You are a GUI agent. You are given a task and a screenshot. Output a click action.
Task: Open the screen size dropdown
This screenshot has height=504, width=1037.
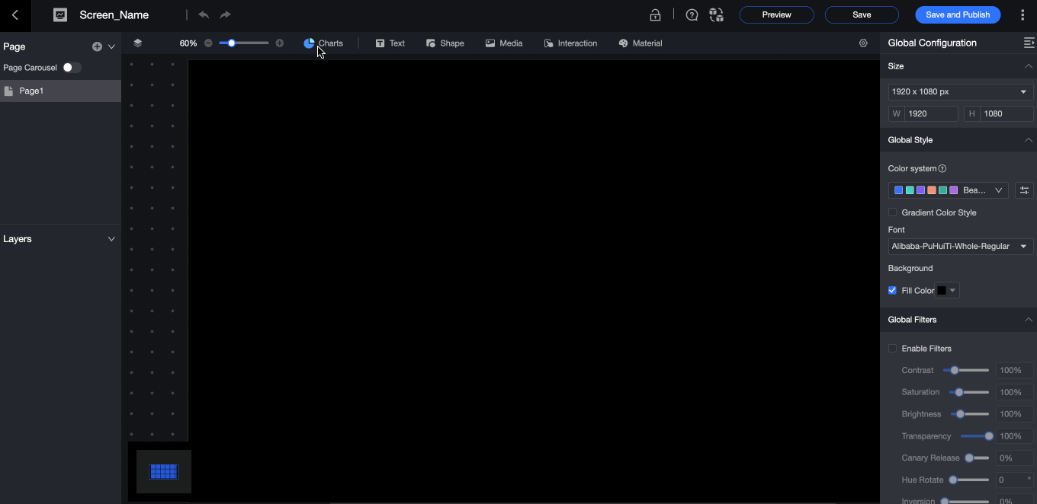[960, 91]
